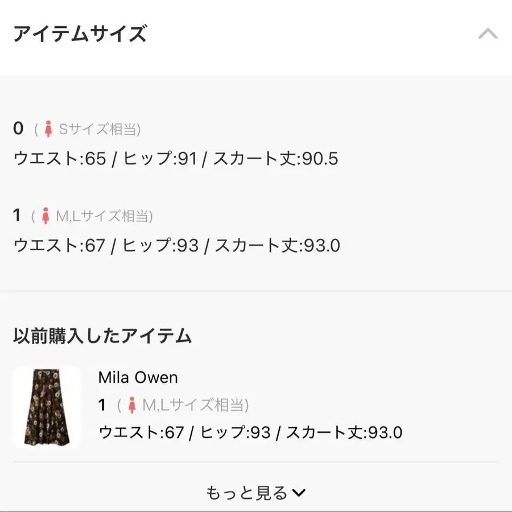
Task: Select size 0 label
Action: coord(18,129)
